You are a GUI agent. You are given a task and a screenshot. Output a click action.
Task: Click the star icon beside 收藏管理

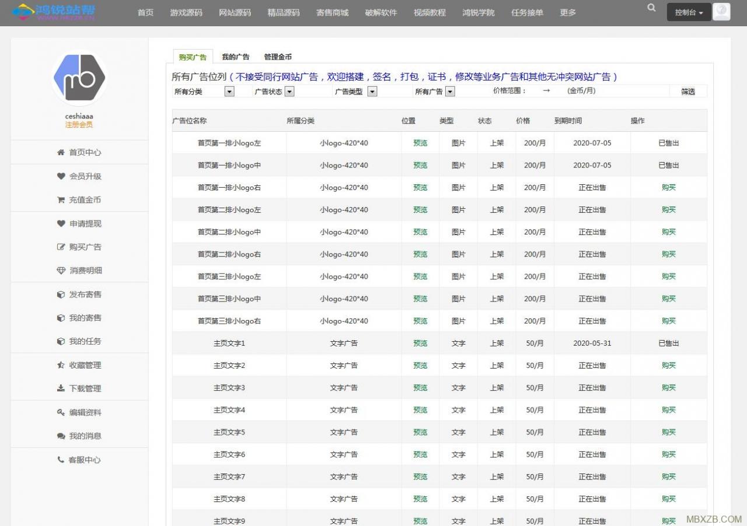pyautogui.click(x=61, y=365)
